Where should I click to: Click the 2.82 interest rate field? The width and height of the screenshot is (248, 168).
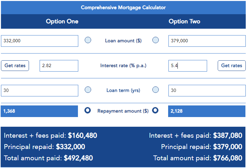(x=59, y=66)
